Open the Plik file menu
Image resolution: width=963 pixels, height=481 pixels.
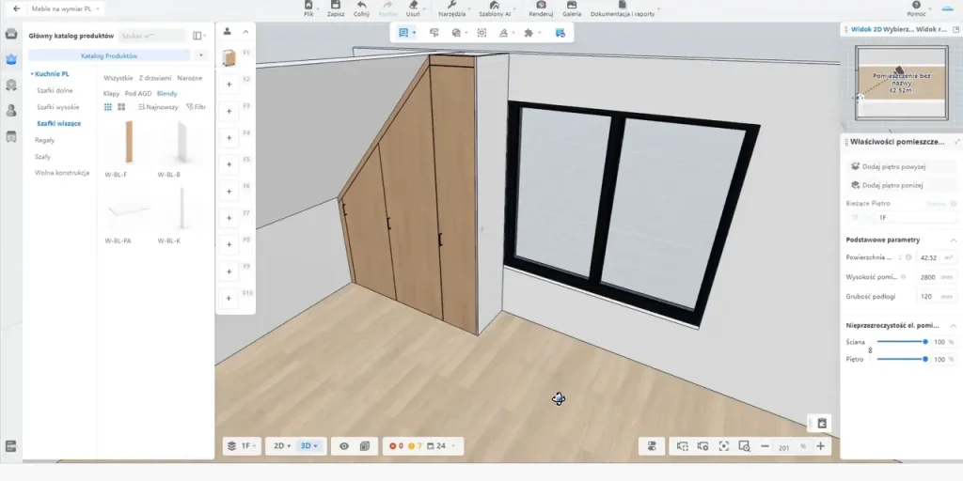click(x=308, y=8)
